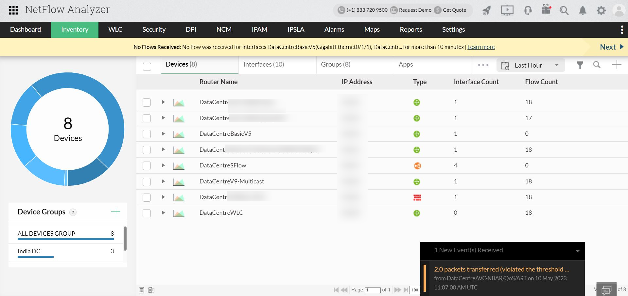Screen dimensions: 628x296
Task: Click the green type icon for DataCentreV9-Multicast
Action: tap(417, 182)
